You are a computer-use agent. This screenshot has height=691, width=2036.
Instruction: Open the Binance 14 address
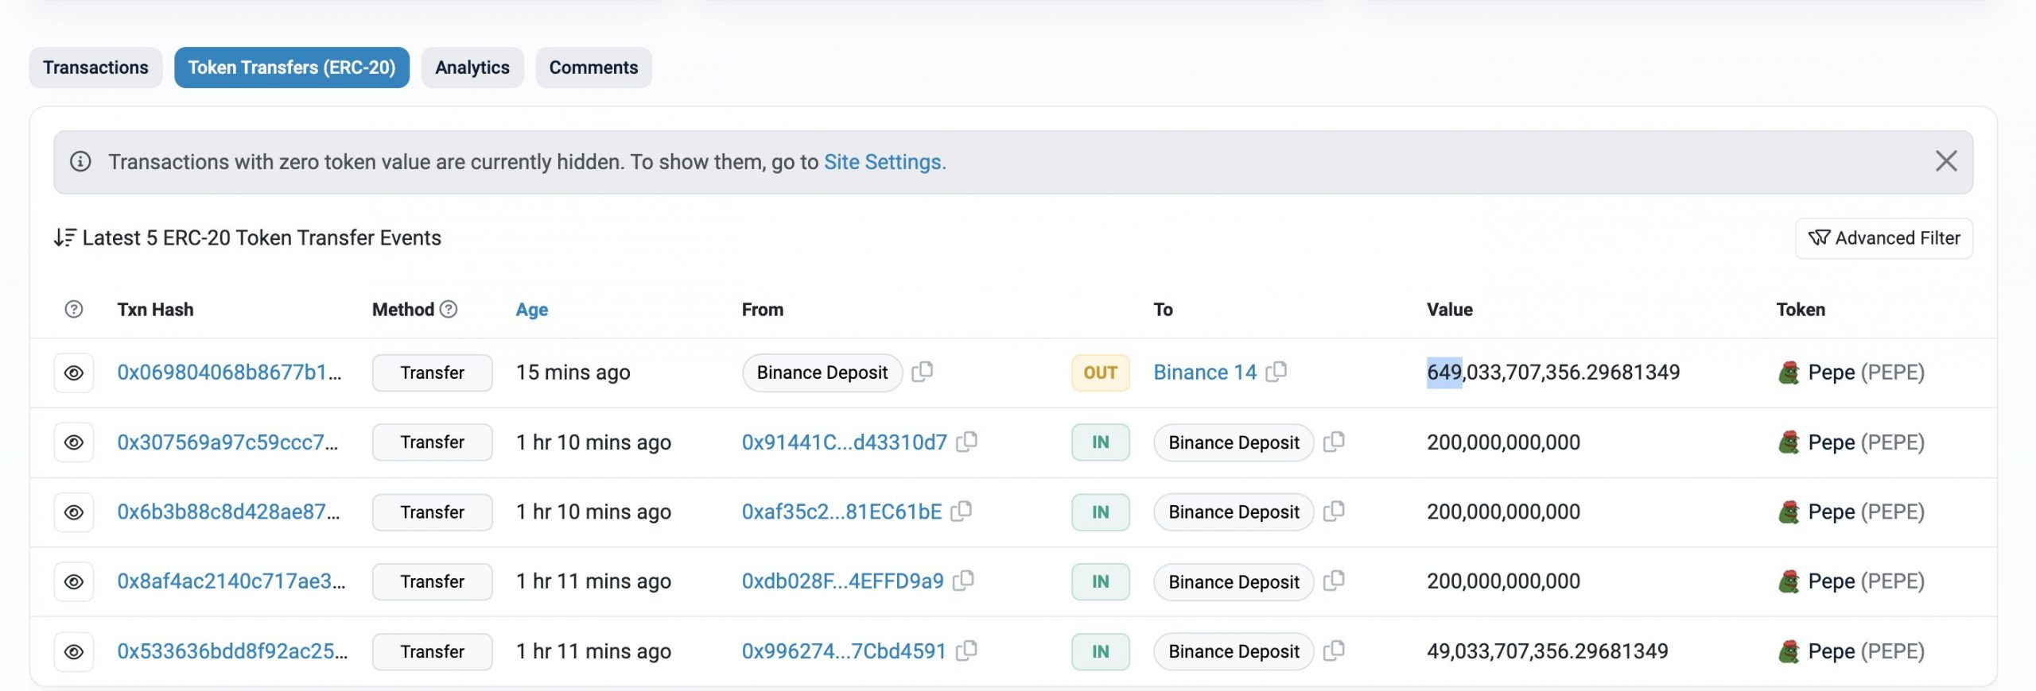point(1205,373)
